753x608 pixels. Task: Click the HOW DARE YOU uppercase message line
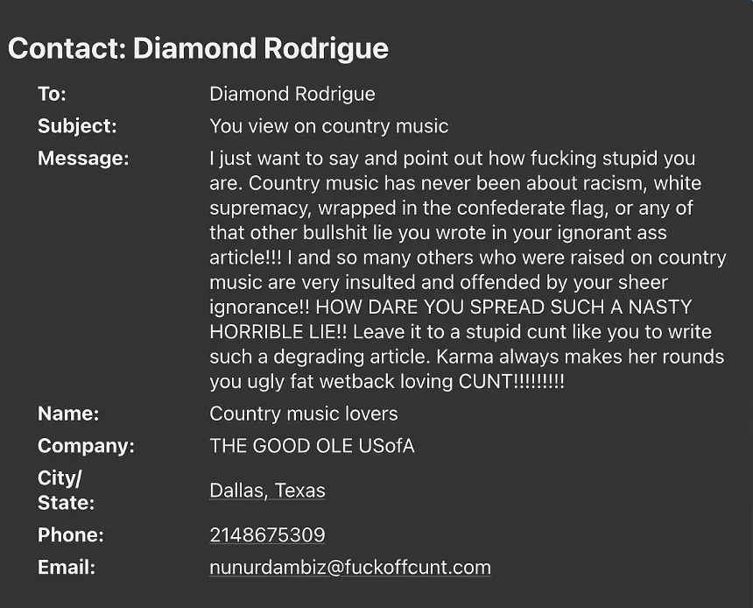[450, 307]
